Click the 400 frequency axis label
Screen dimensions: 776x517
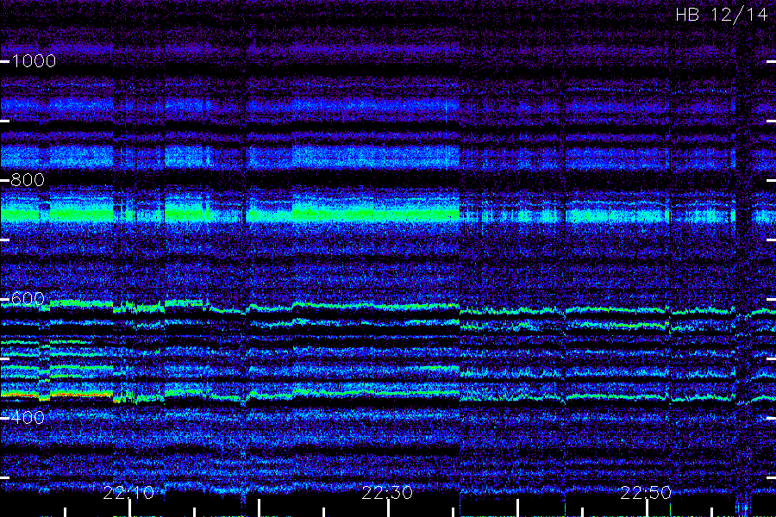point(28,418)
